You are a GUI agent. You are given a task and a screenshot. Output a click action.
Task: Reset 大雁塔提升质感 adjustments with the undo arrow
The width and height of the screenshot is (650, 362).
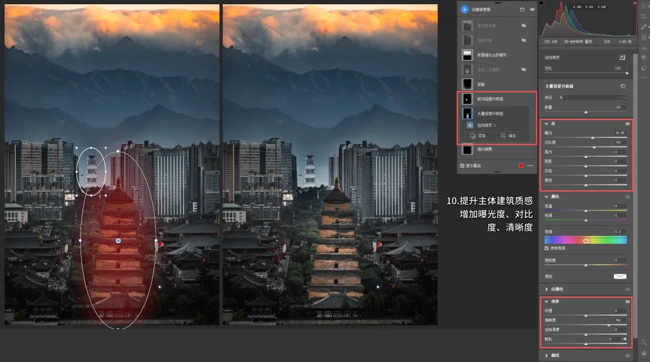[x=623, y=86]
